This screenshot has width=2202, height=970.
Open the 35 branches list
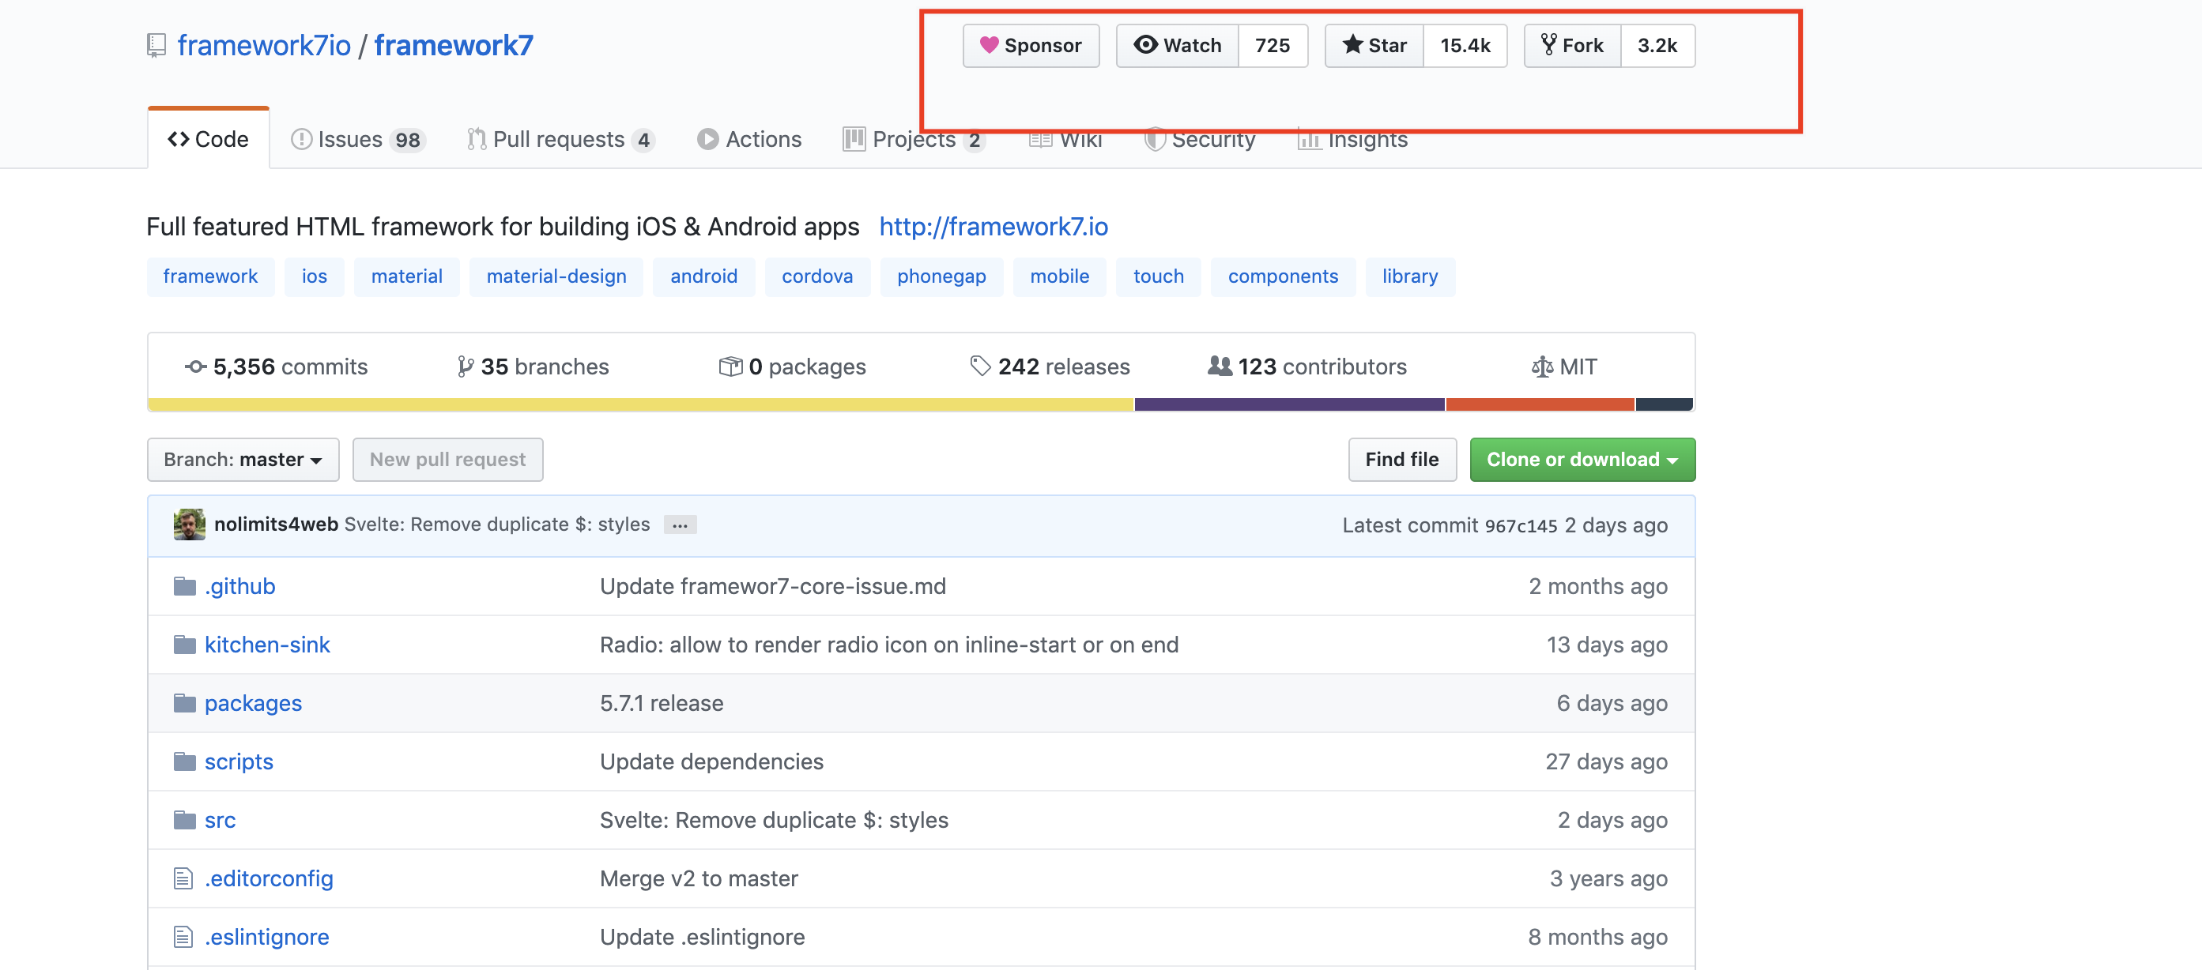(533, 367)
